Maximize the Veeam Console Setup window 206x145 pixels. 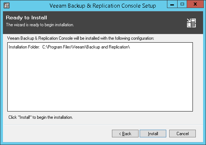pyautogui.click(x=182, y=4)
